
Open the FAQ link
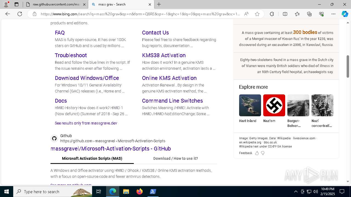(x=60, y=33)
